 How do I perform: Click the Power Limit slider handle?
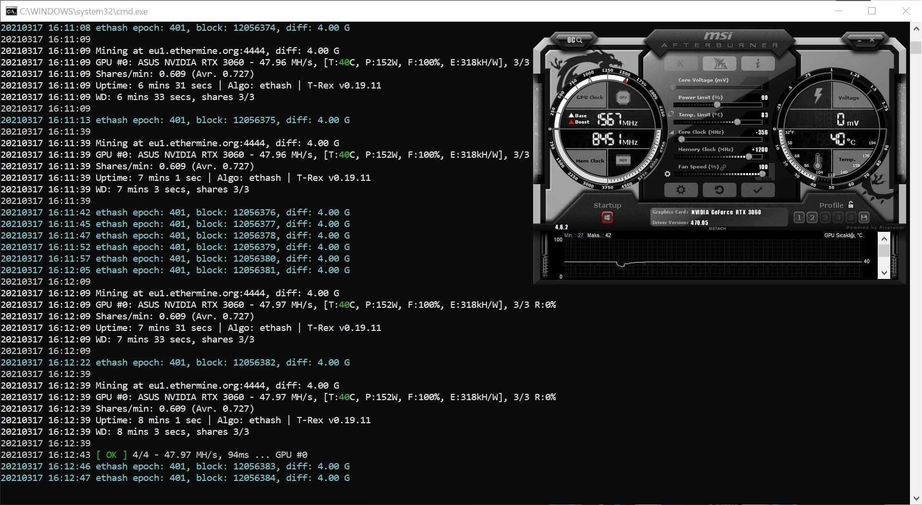pyautogui.click(x=717, y=105)
